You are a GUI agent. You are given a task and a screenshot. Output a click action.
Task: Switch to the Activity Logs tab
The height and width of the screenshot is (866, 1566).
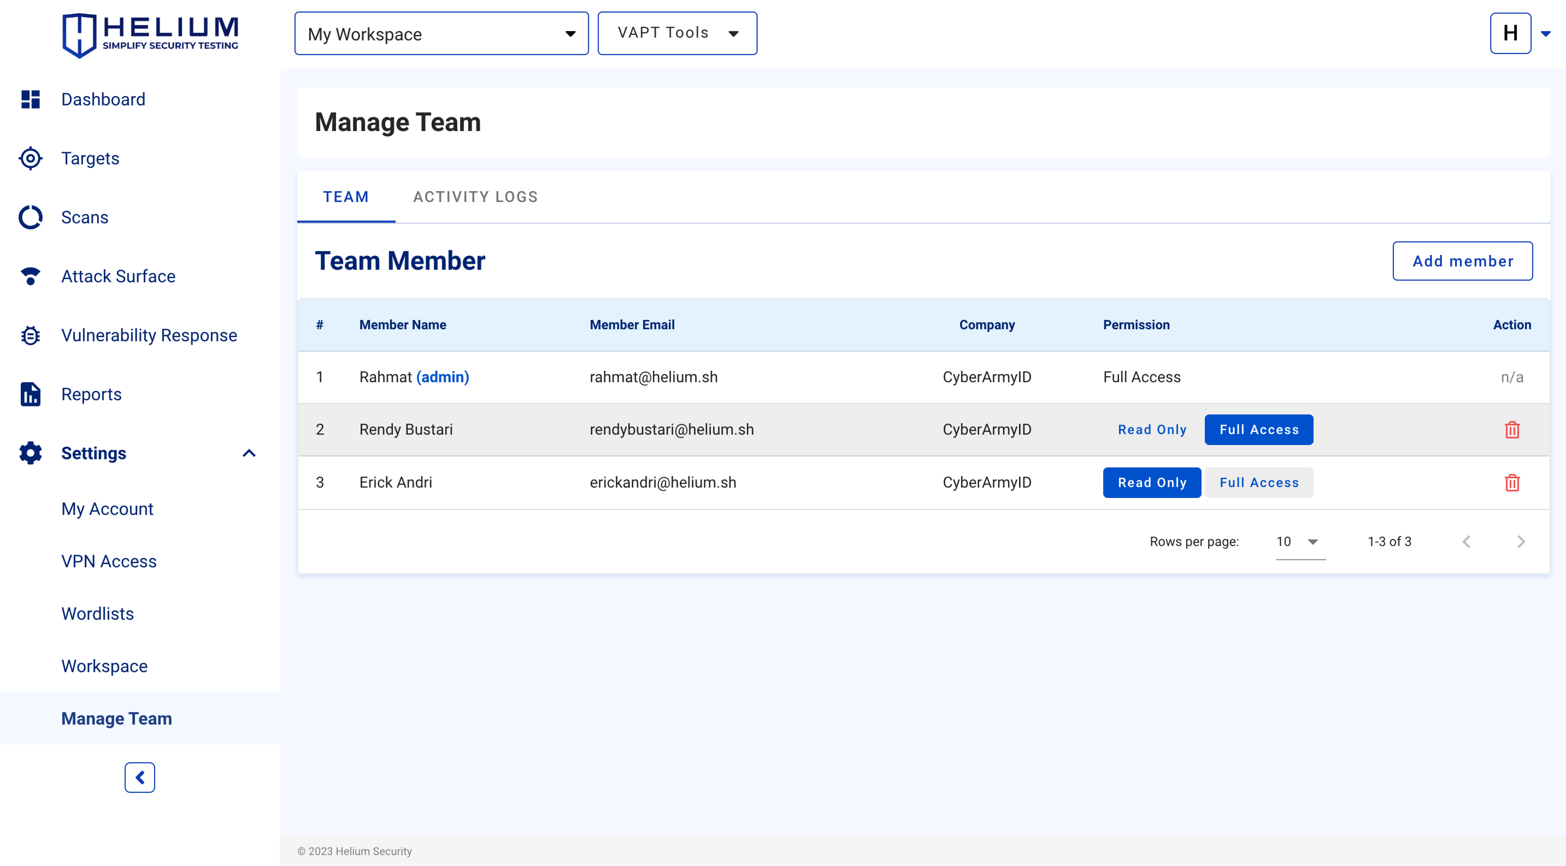(475, 197)
